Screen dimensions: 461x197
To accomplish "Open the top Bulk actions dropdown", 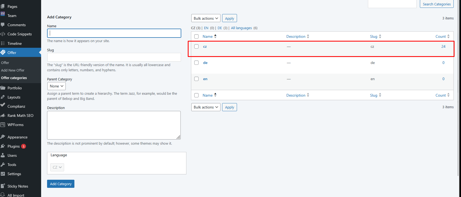I will 206,18.
